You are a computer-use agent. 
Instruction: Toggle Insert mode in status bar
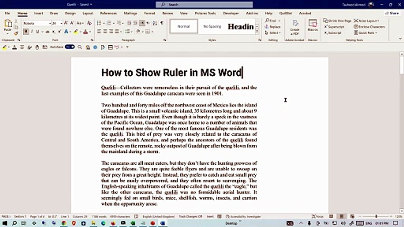(x=210, y=217)
